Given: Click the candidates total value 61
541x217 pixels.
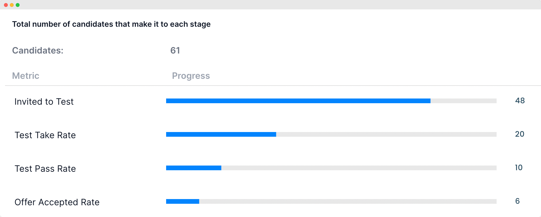Looking at the screenshot, I should 175,51.
